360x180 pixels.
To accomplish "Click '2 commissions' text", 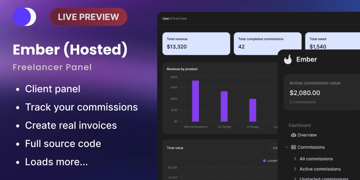I will 303,102.
